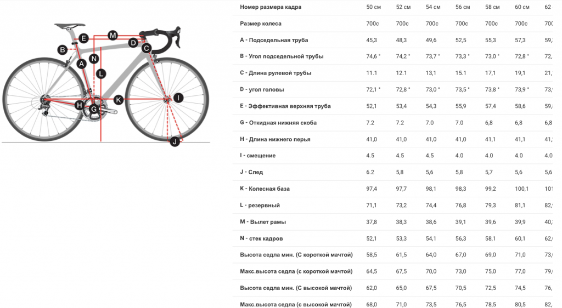Click the A marker on seat tube

click(82, 64)
